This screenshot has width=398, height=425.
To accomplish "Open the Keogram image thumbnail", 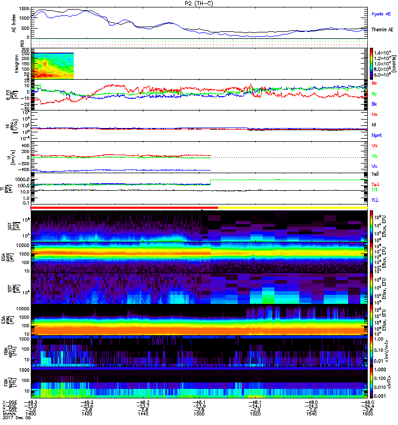I will pyautogui.click(x=52, y=66).
